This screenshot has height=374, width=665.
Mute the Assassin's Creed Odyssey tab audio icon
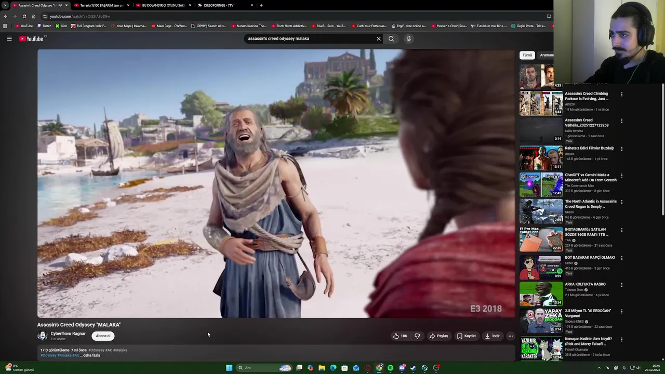(x=60, y=5)
